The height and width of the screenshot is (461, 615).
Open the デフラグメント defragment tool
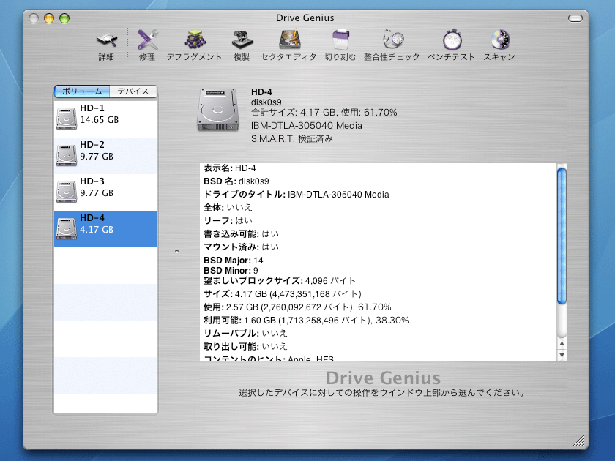[195, 40]
